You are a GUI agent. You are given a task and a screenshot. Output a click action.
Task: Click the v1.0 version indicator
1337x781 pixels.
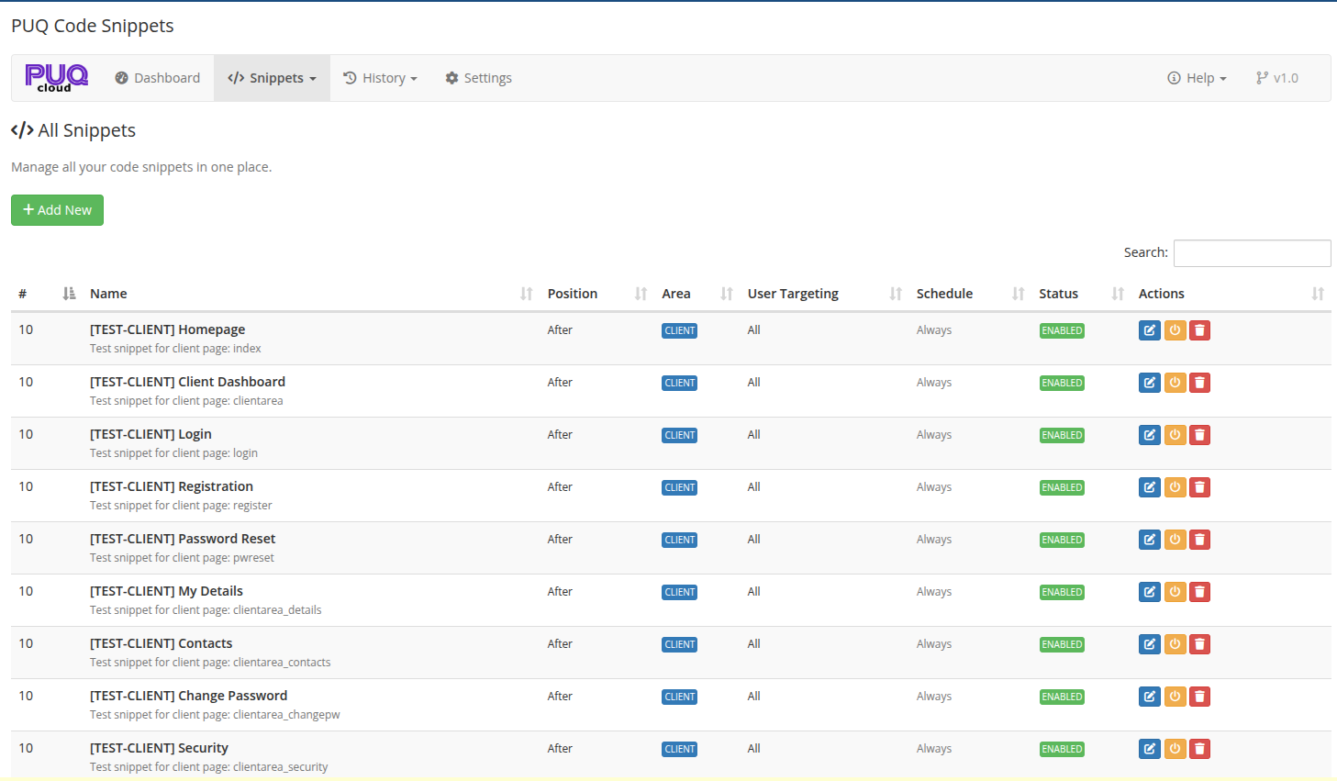tap(1276, 78)
